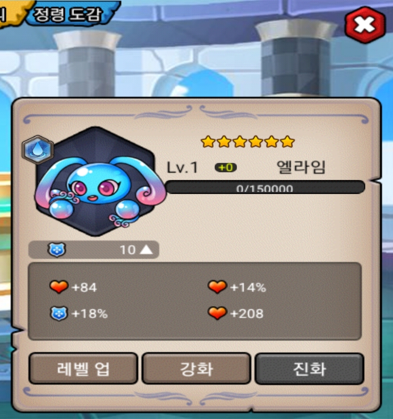
Task: Click the green +0 enhancement badge
Action: (x=226, y=168)
